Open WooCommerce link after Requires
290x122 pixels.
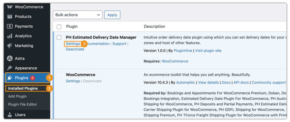click(x=175, y=61)
